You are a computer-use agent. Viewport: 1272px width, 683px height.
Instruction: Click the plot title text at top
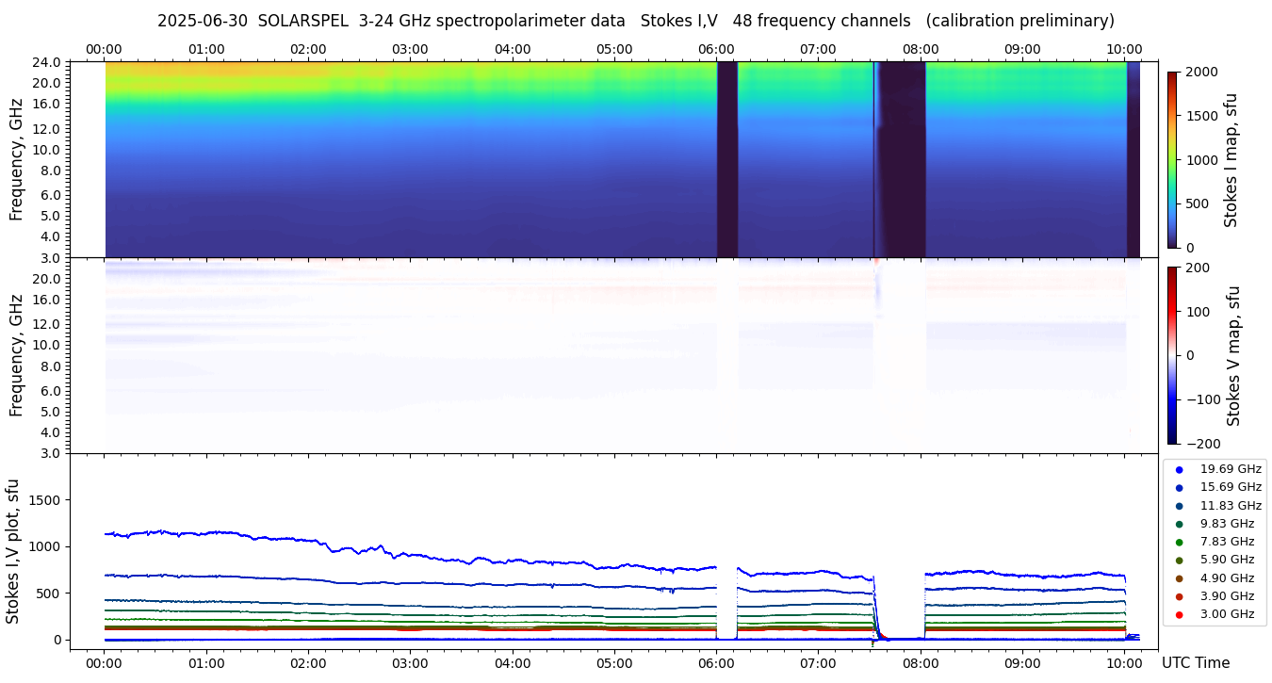[x=635, y=21]
